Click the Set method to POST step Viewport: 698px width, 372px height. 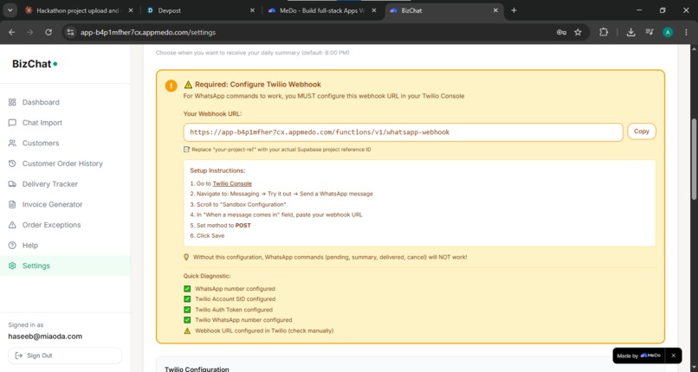point(220,225)
